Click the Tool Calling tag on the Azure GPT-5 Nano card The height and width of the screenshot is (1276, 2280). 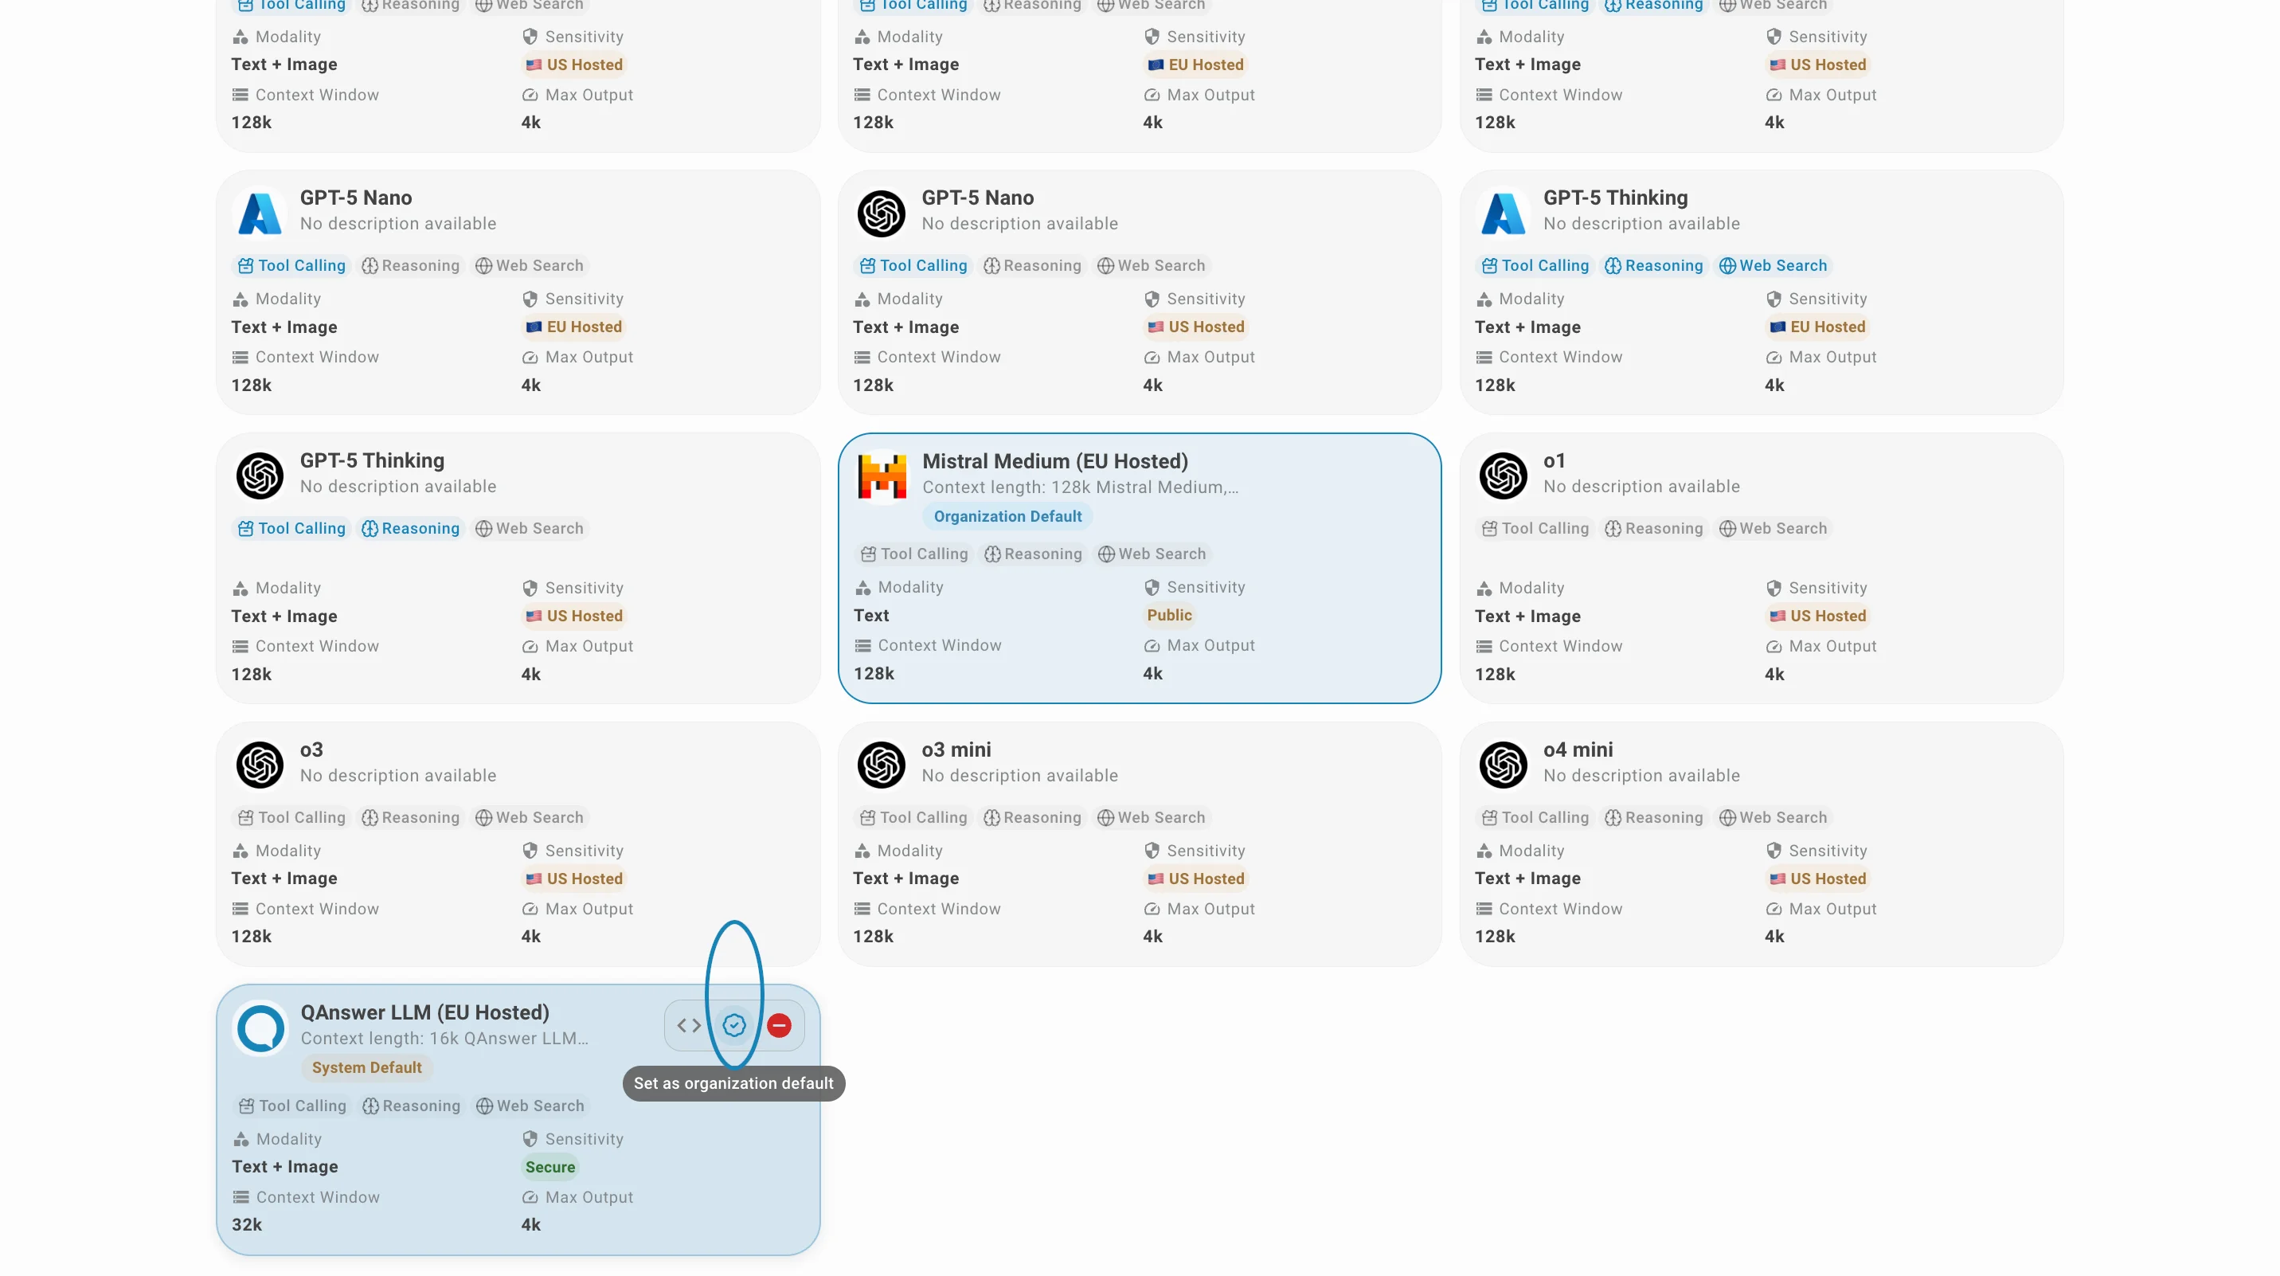[x=292, y=266]
